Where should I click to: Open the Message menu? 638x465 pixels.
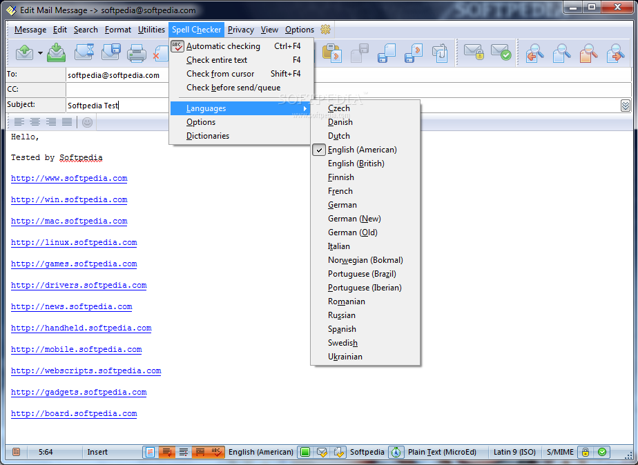pos(30,30)
